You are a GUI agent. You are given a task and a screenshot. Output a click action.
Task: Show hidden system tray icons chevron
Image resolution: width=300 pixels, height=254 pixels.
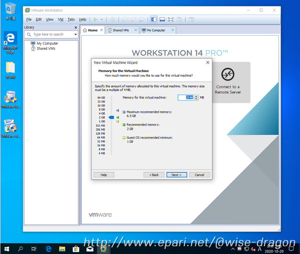(233, 249)
